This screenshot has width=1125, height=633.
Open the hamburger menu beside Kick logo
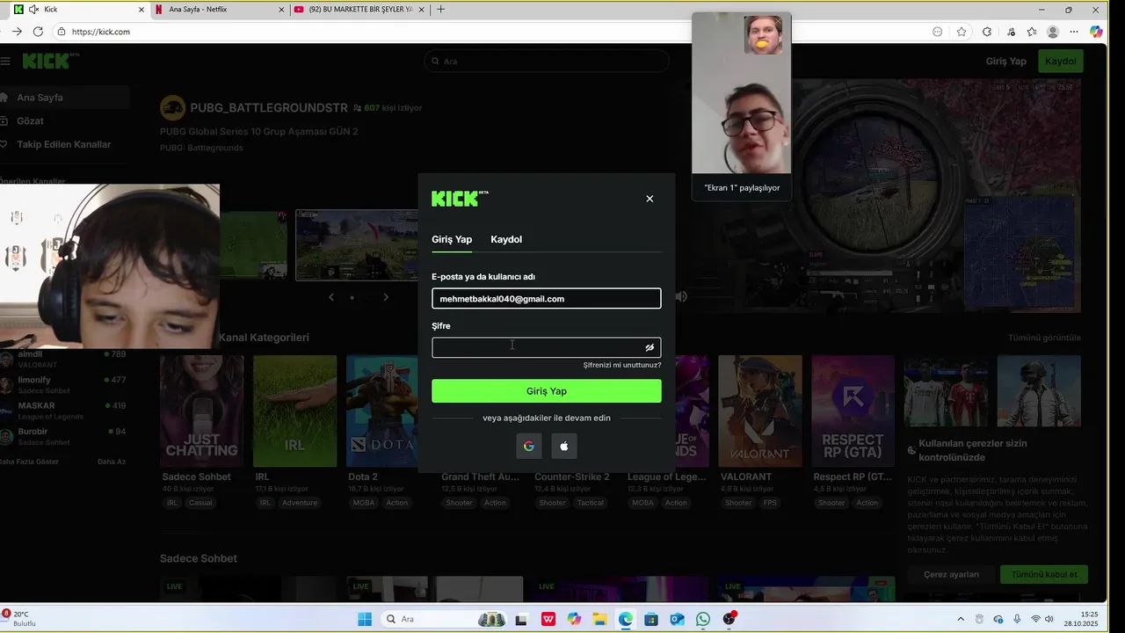tap(5, 62)
